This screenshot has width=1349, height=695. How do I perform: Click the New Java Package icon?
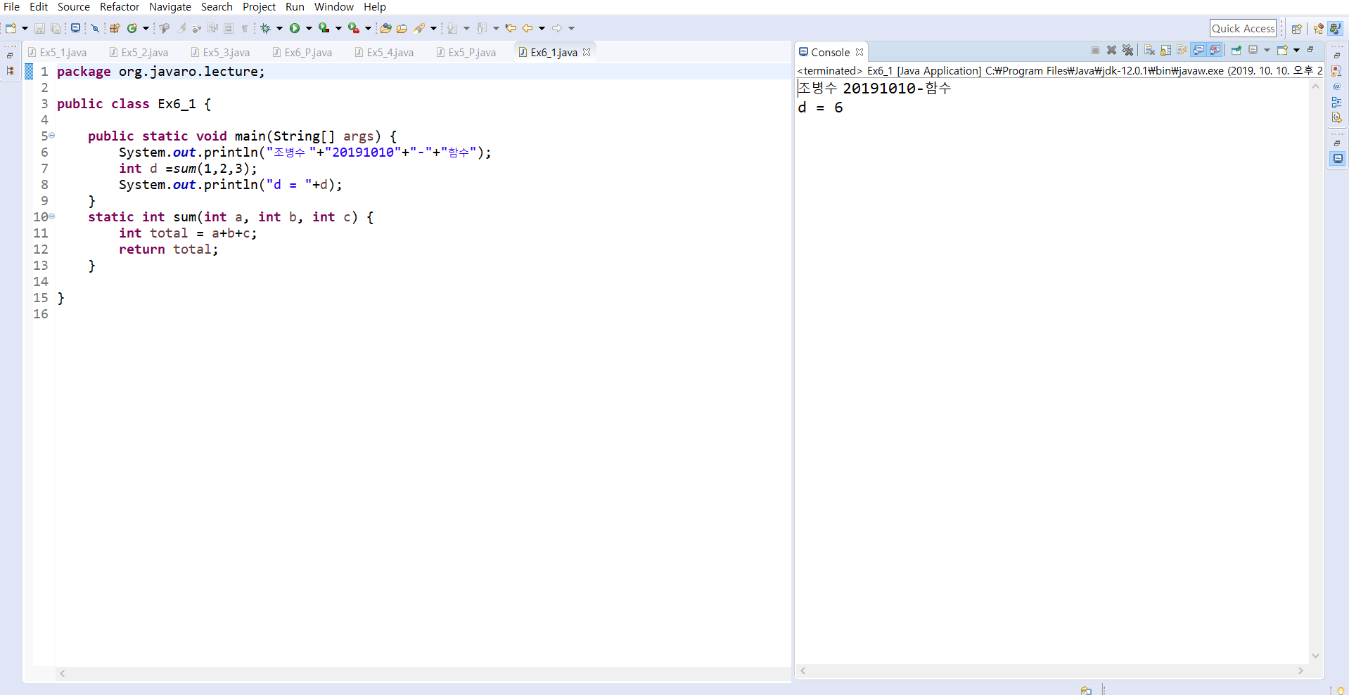(115, 28)
